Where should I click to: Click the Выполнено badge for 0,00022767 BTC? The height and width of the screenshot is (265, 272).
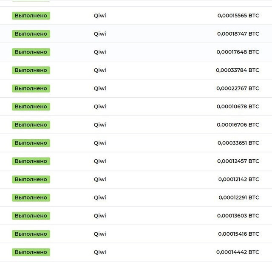(x=31, y=89)
